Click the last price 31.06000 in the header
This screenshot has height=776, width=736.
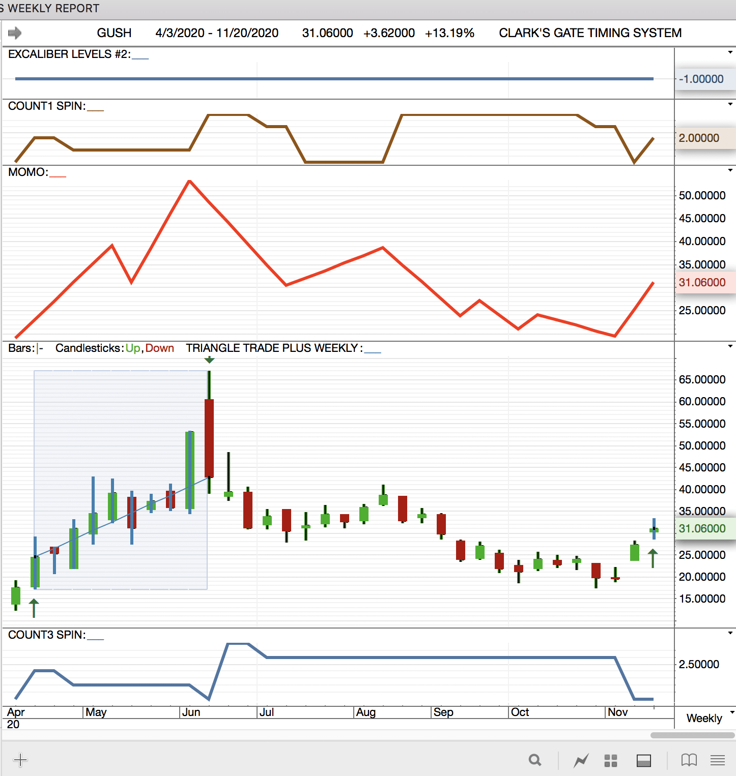(327, 33)
